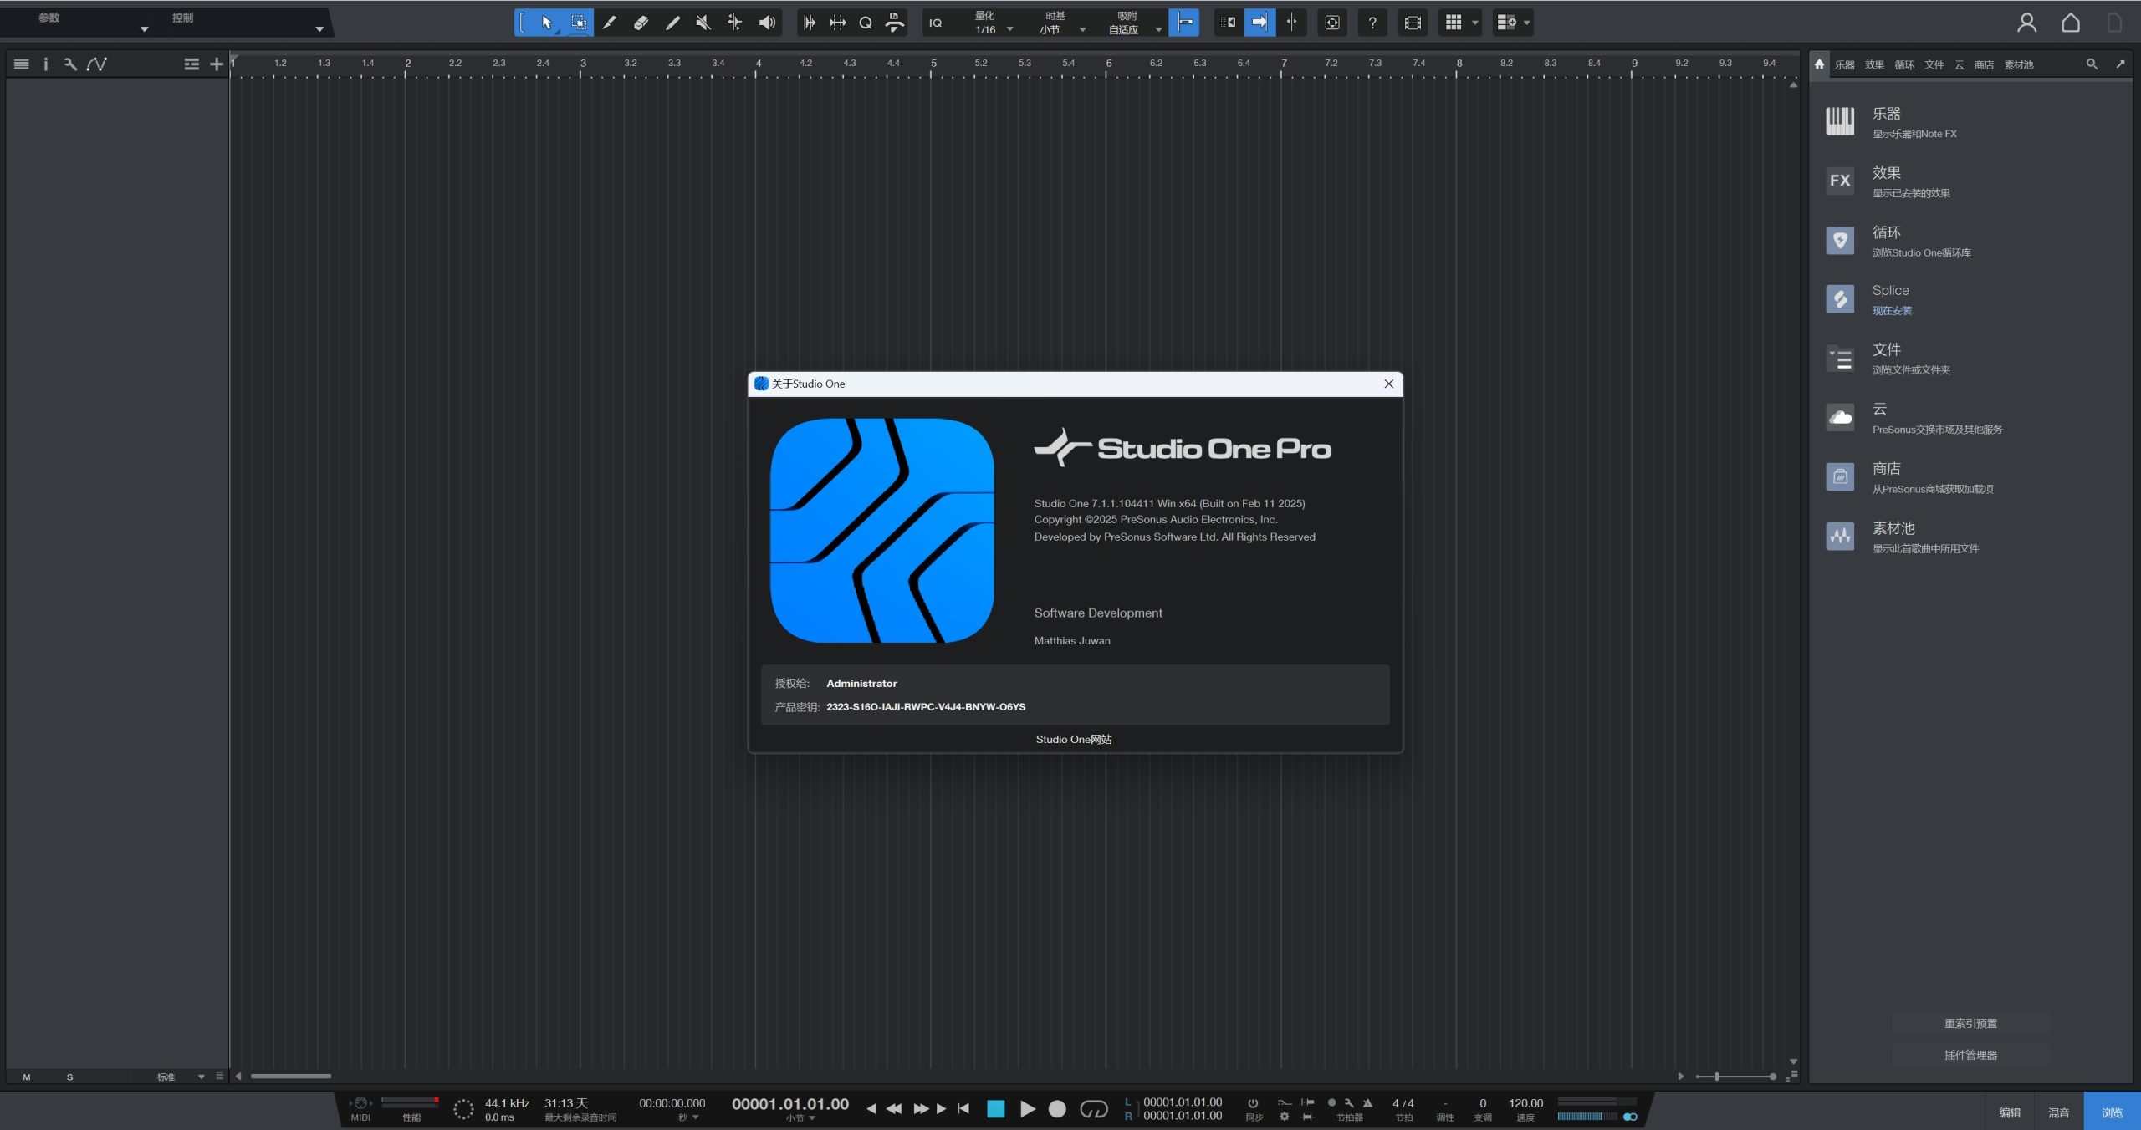Start playback with the Play button

[x=1028, y=1109]
